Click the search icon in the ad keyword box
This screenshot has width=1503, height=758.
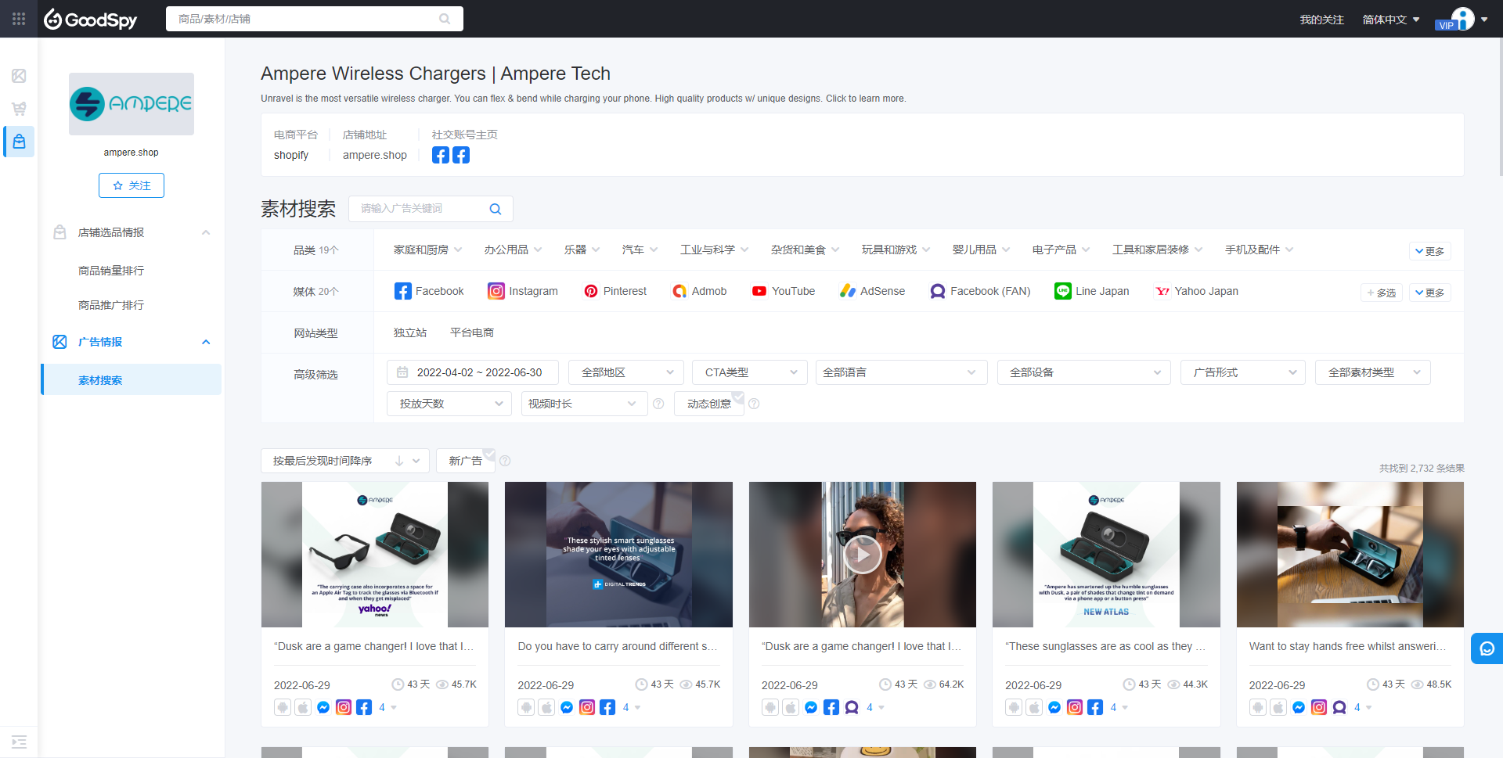click(x=495, y=209)
